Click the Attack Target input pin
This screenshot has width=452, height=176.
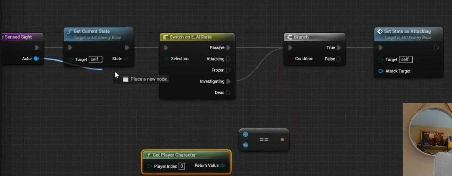381,71
